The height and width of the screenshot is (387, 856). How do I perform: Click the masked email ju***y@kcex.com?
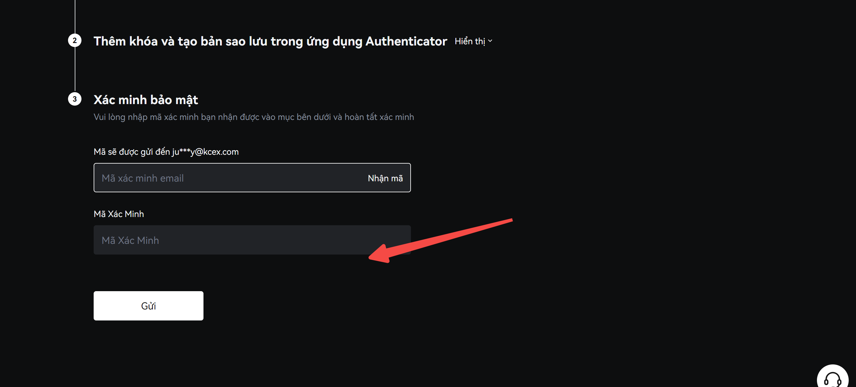[x=205, y=152]
